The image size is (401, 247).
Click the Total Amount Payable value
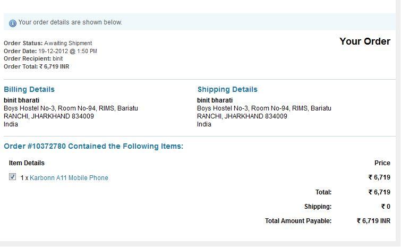pyautogui.click(x=373, y=221)
